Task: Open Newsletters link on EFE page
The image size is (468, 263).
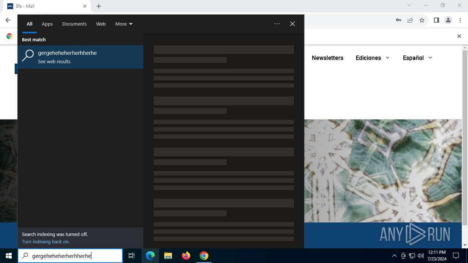Action: pos(328,58)
